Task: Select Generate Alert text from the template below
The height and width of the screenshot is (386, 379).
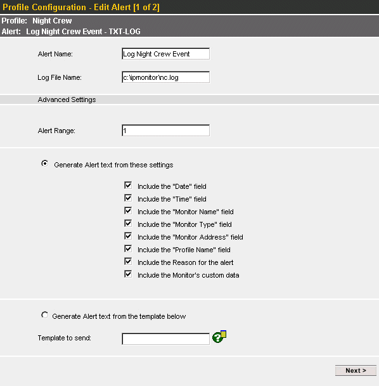Action: [45, 315]
